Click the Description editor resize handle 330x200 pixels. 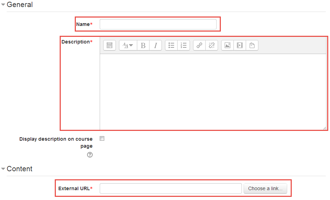pyautogui.click(x=325, y=128)
